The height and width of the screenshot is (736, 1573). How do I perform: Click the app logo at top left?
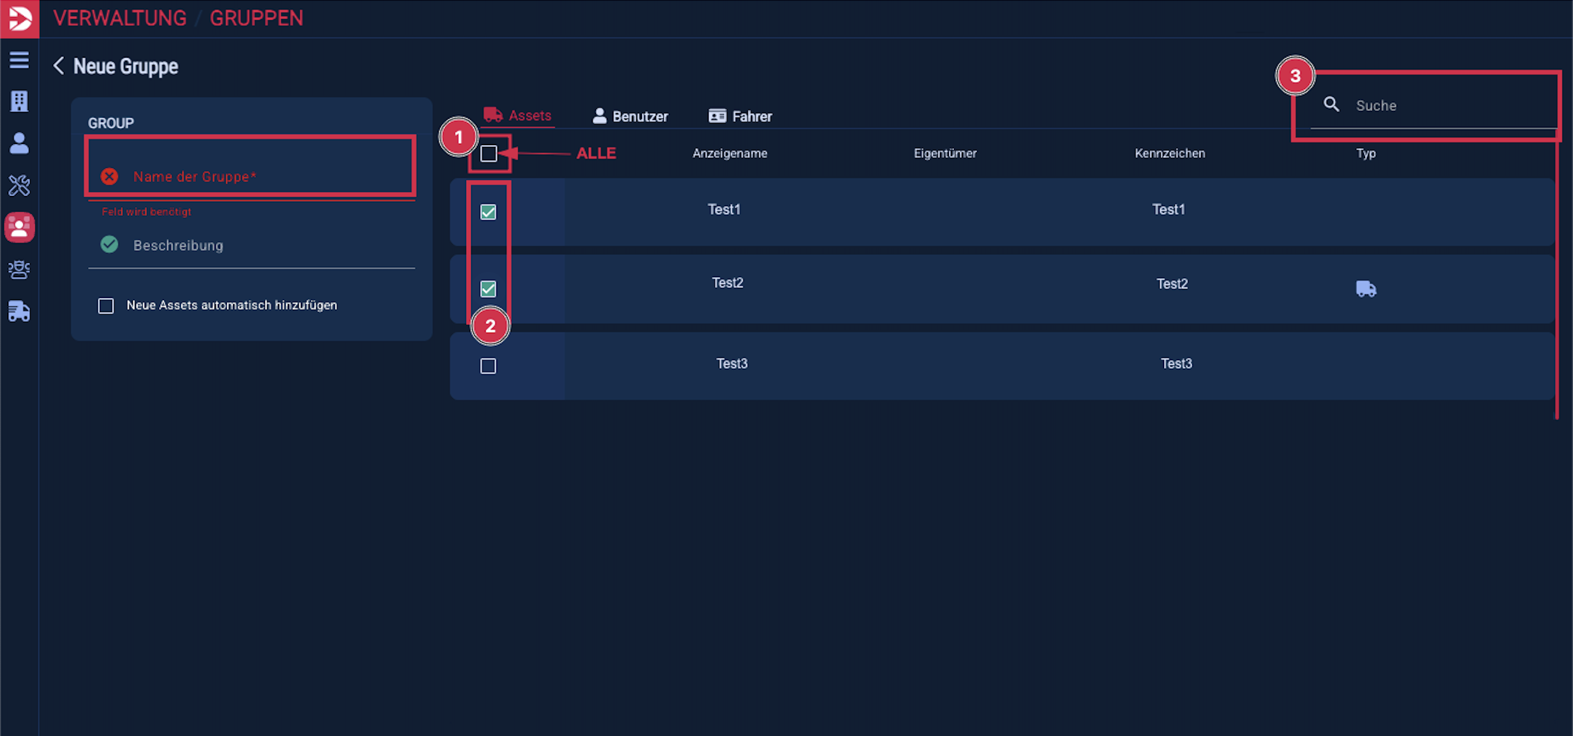[19, 18]
